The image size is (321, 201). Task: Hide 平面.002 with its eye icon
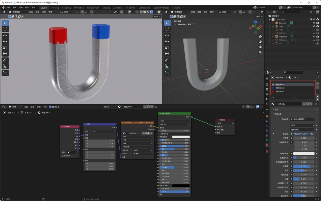(x=314, y=36)
